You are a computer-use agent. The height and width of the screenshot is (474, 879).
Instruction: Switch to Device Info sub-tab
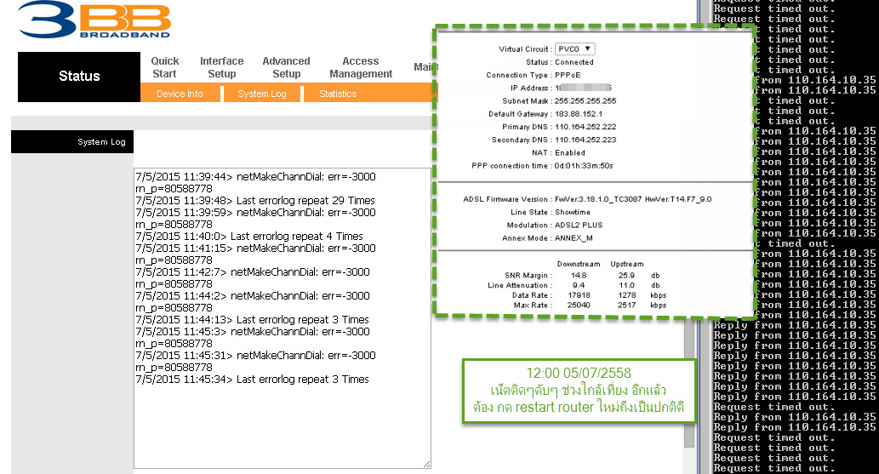coord(180,94)
